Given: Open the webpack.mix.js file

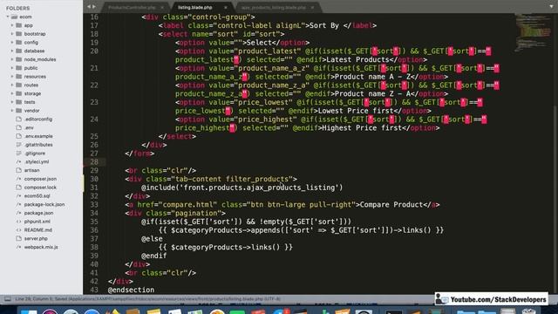Looking at the screenshot, I should pyautogui.click(x=41, y=248).
